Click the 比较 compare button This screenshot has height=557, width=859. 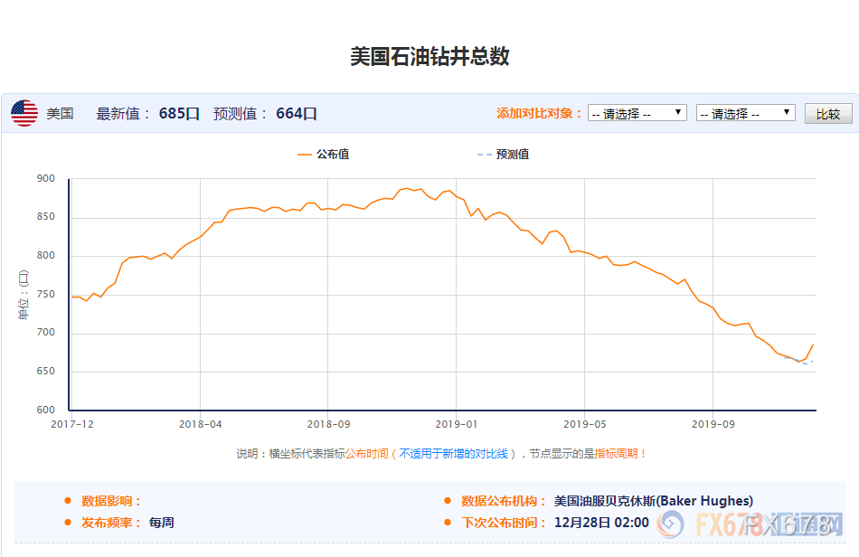coord(828,113)
